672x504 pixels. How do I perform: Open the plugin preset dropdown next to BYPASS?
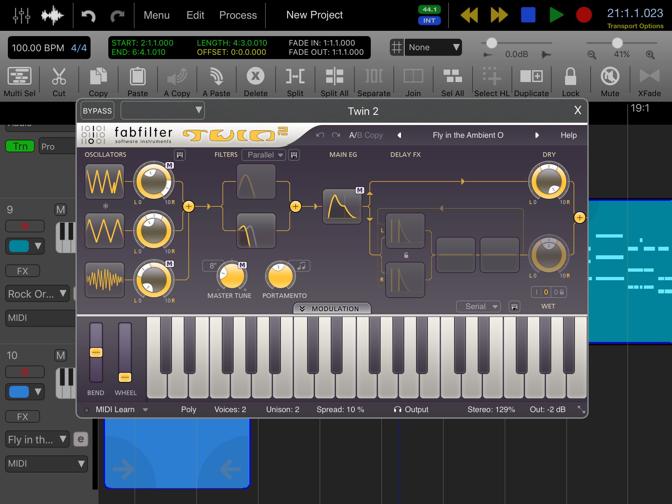coord(163,110)
